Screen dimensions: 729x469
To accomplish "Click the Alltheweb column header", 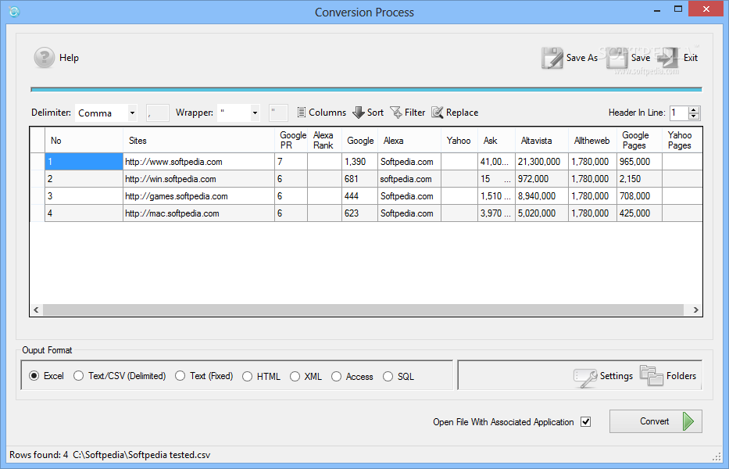I will pos(592,141).
